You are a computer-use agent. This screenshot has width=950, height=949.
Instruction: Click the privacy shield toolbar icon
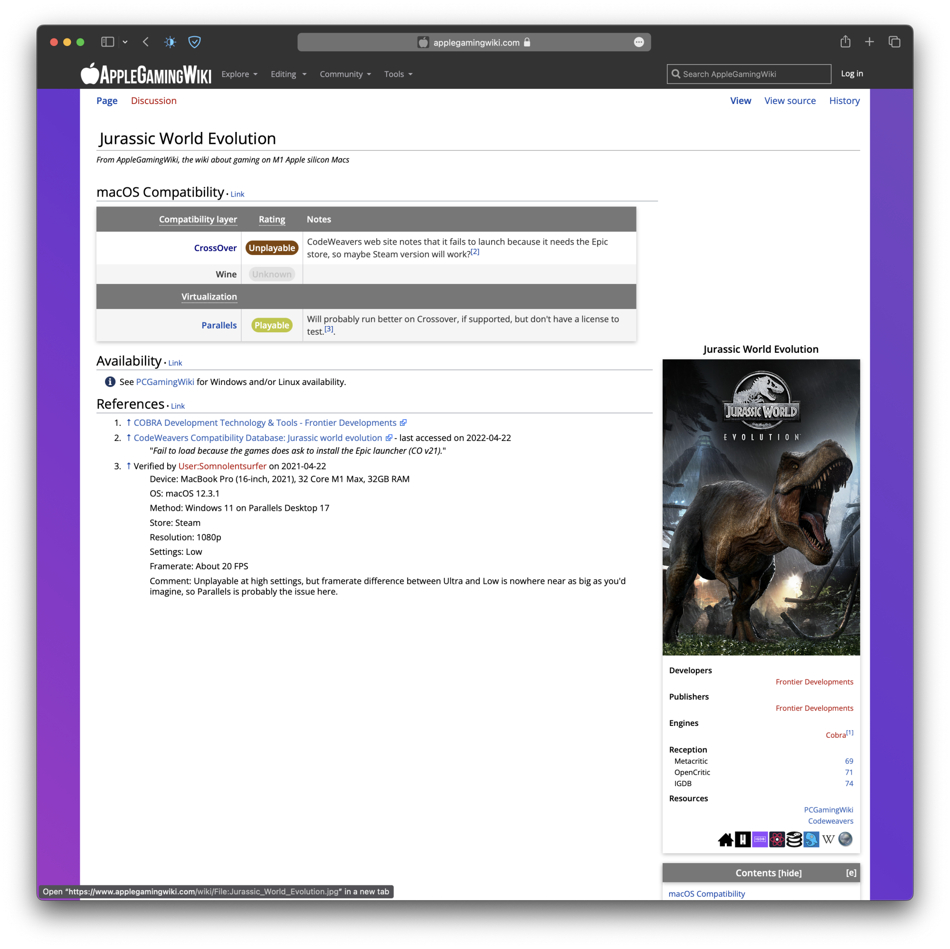point(194,42)
